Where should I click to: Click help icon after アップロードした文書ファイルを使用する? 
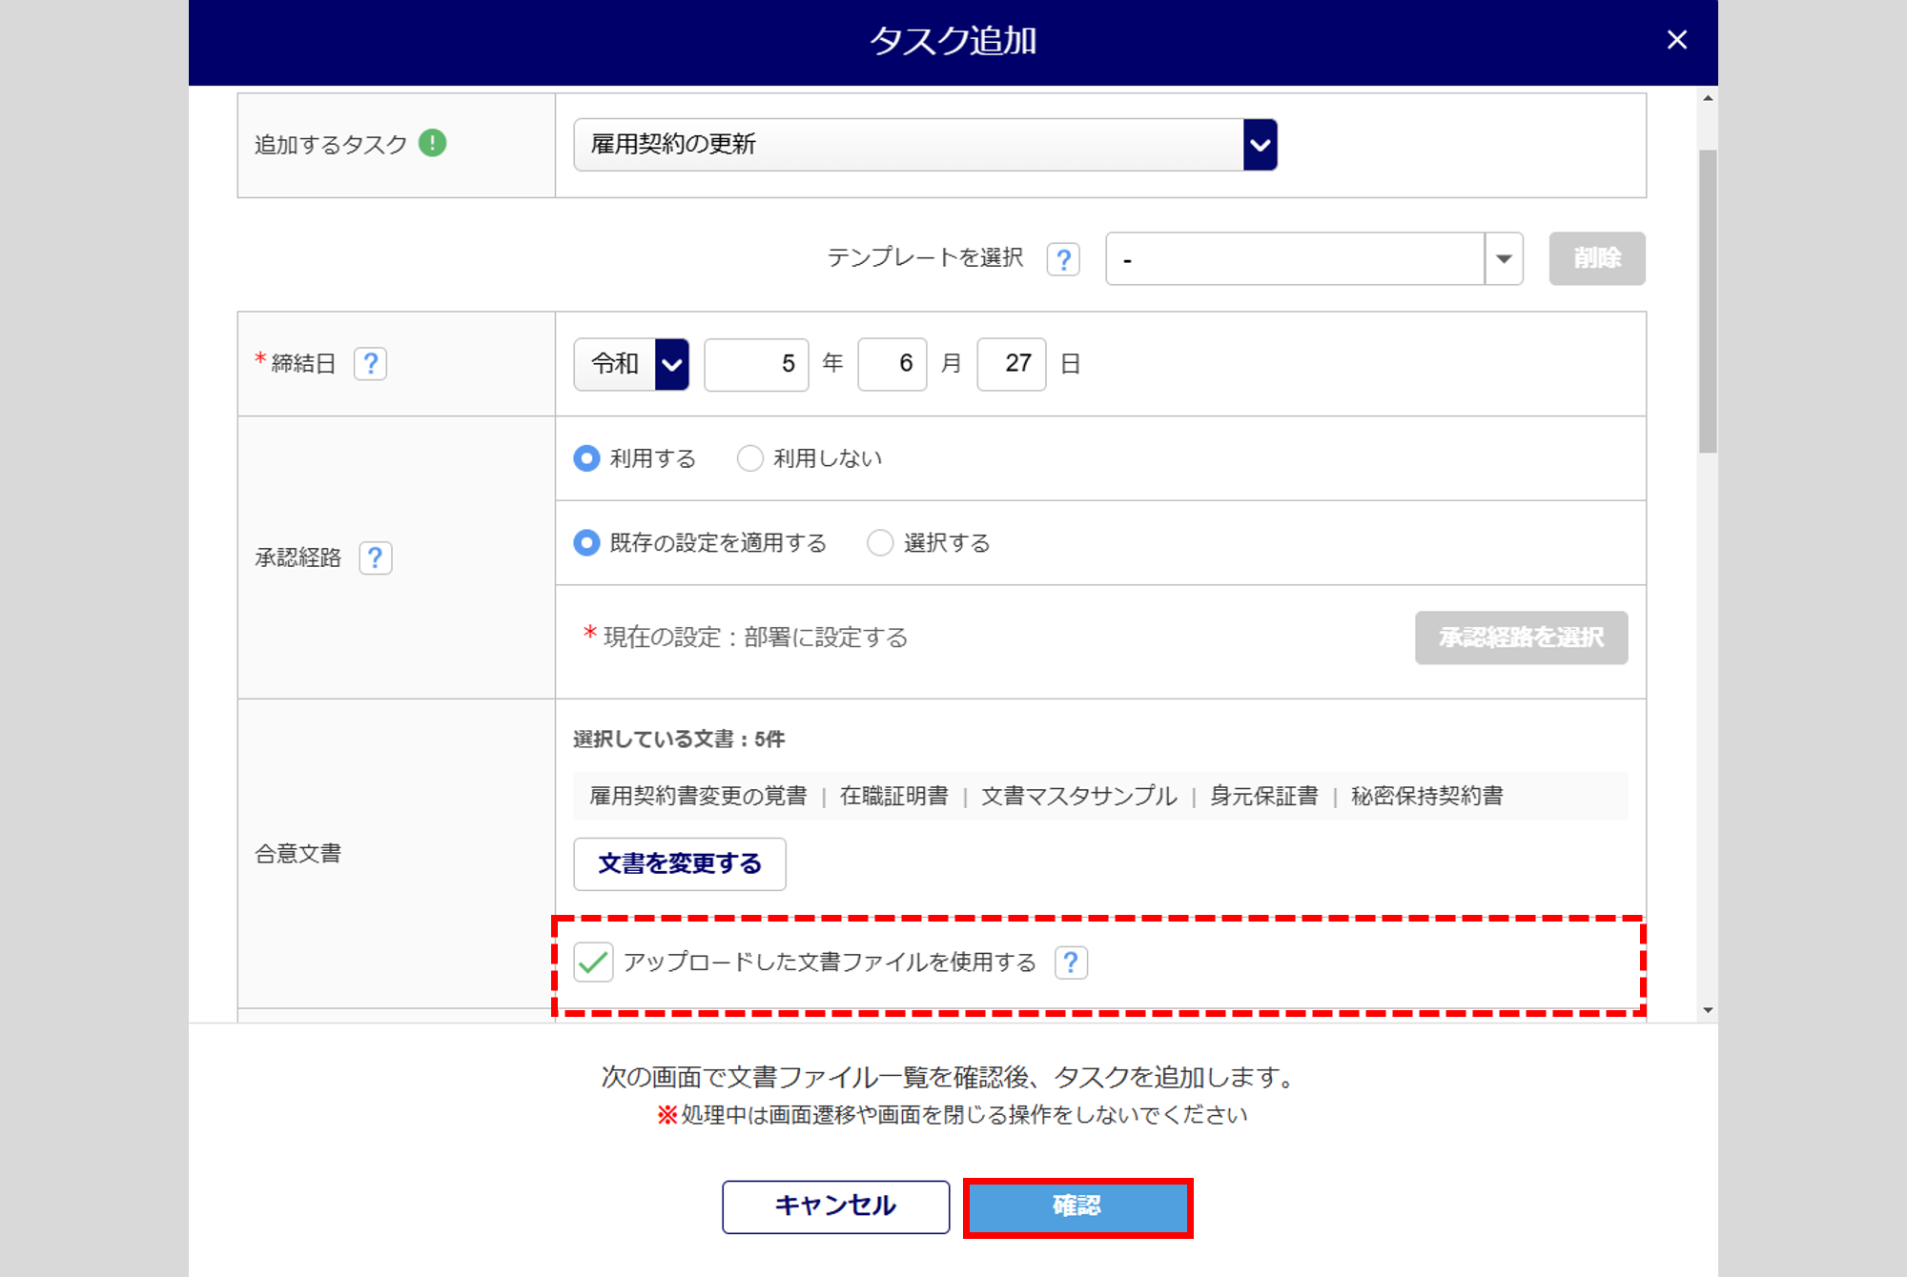(x=1071, y=963)
